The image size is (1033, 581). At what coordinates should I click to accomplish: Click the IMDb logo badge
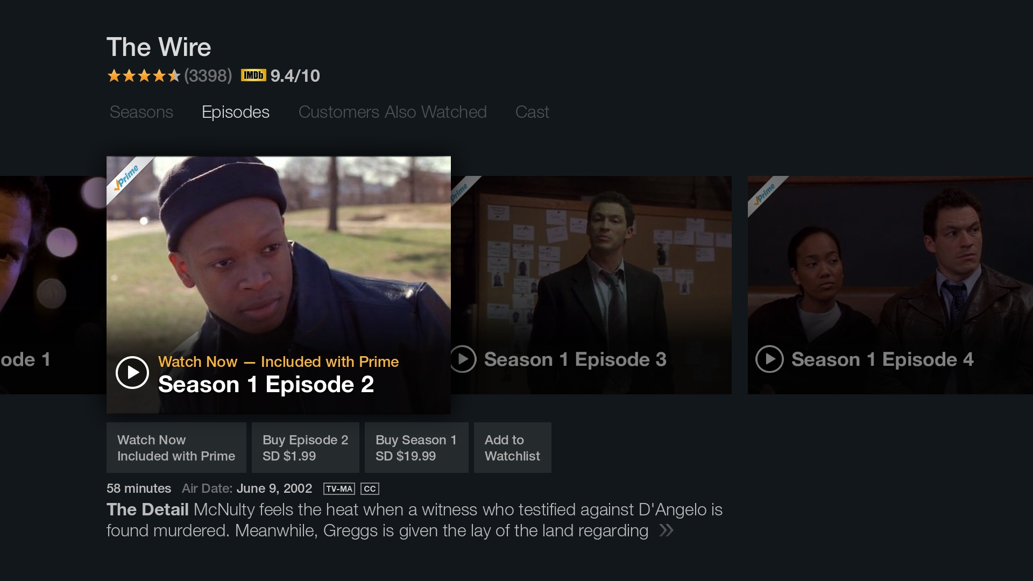(253, 75)
